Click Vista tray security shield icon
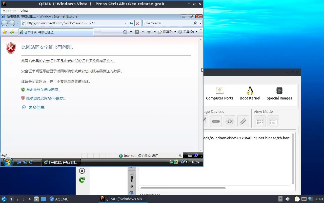This screenshot has height=203, width=324. click(171, 162)
